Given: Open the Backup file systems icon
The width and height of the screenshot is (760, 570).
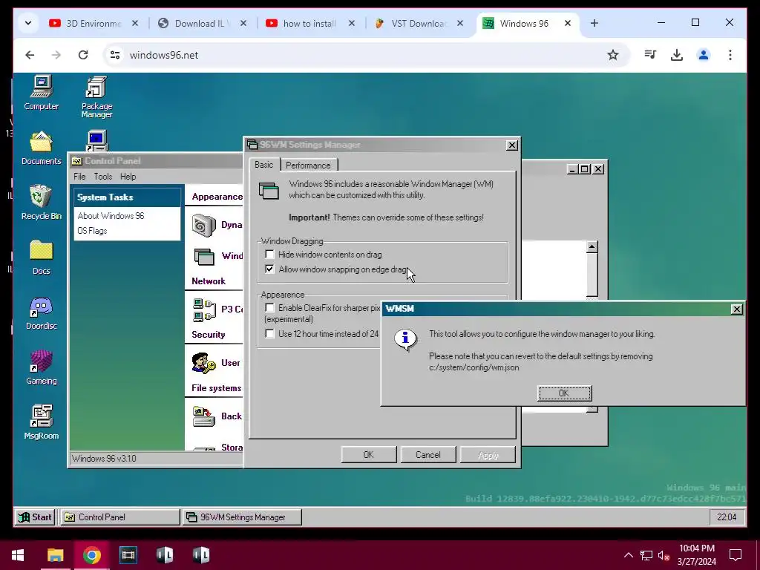Looking at the screenshot, I should pyautogui.click(x=203, y=416).
